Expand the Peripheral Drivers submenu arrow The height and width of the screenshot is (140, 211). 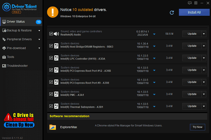39,40
